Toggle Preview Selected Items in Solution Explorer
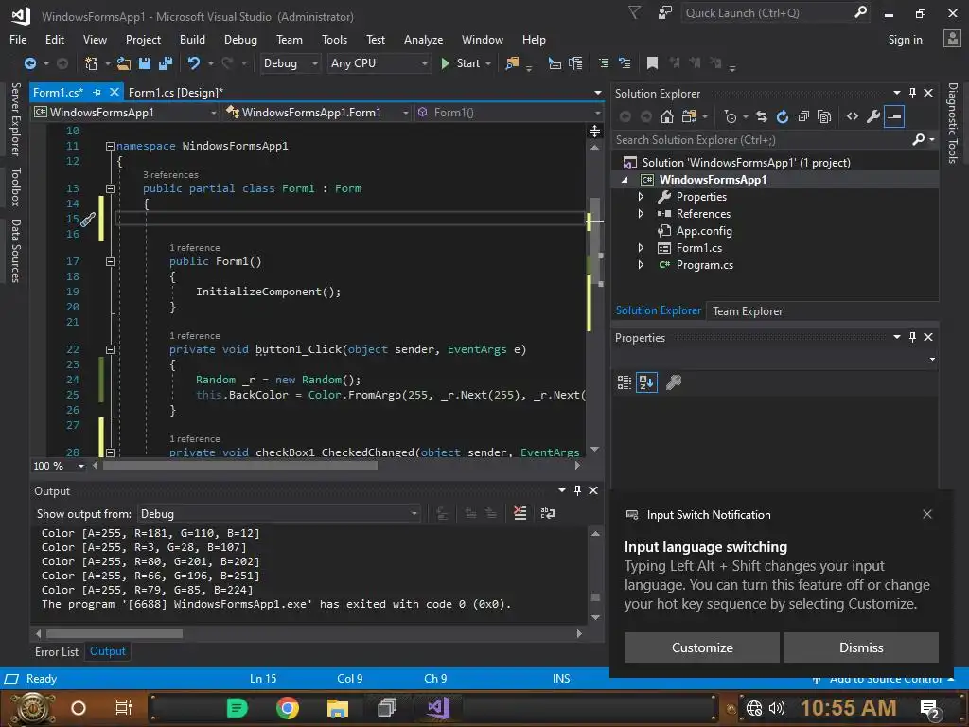 (894, 116)
